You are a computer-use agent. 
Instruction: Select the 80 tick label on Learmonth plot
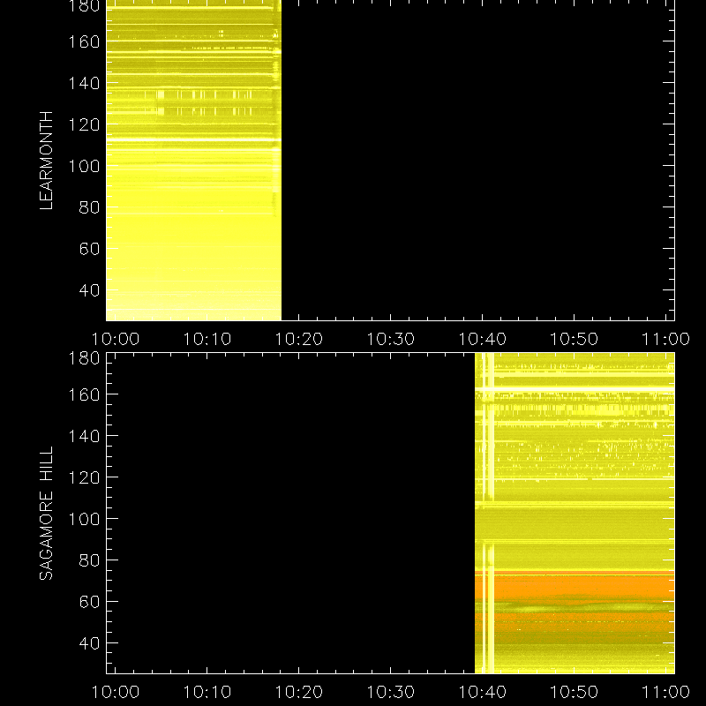89,207
